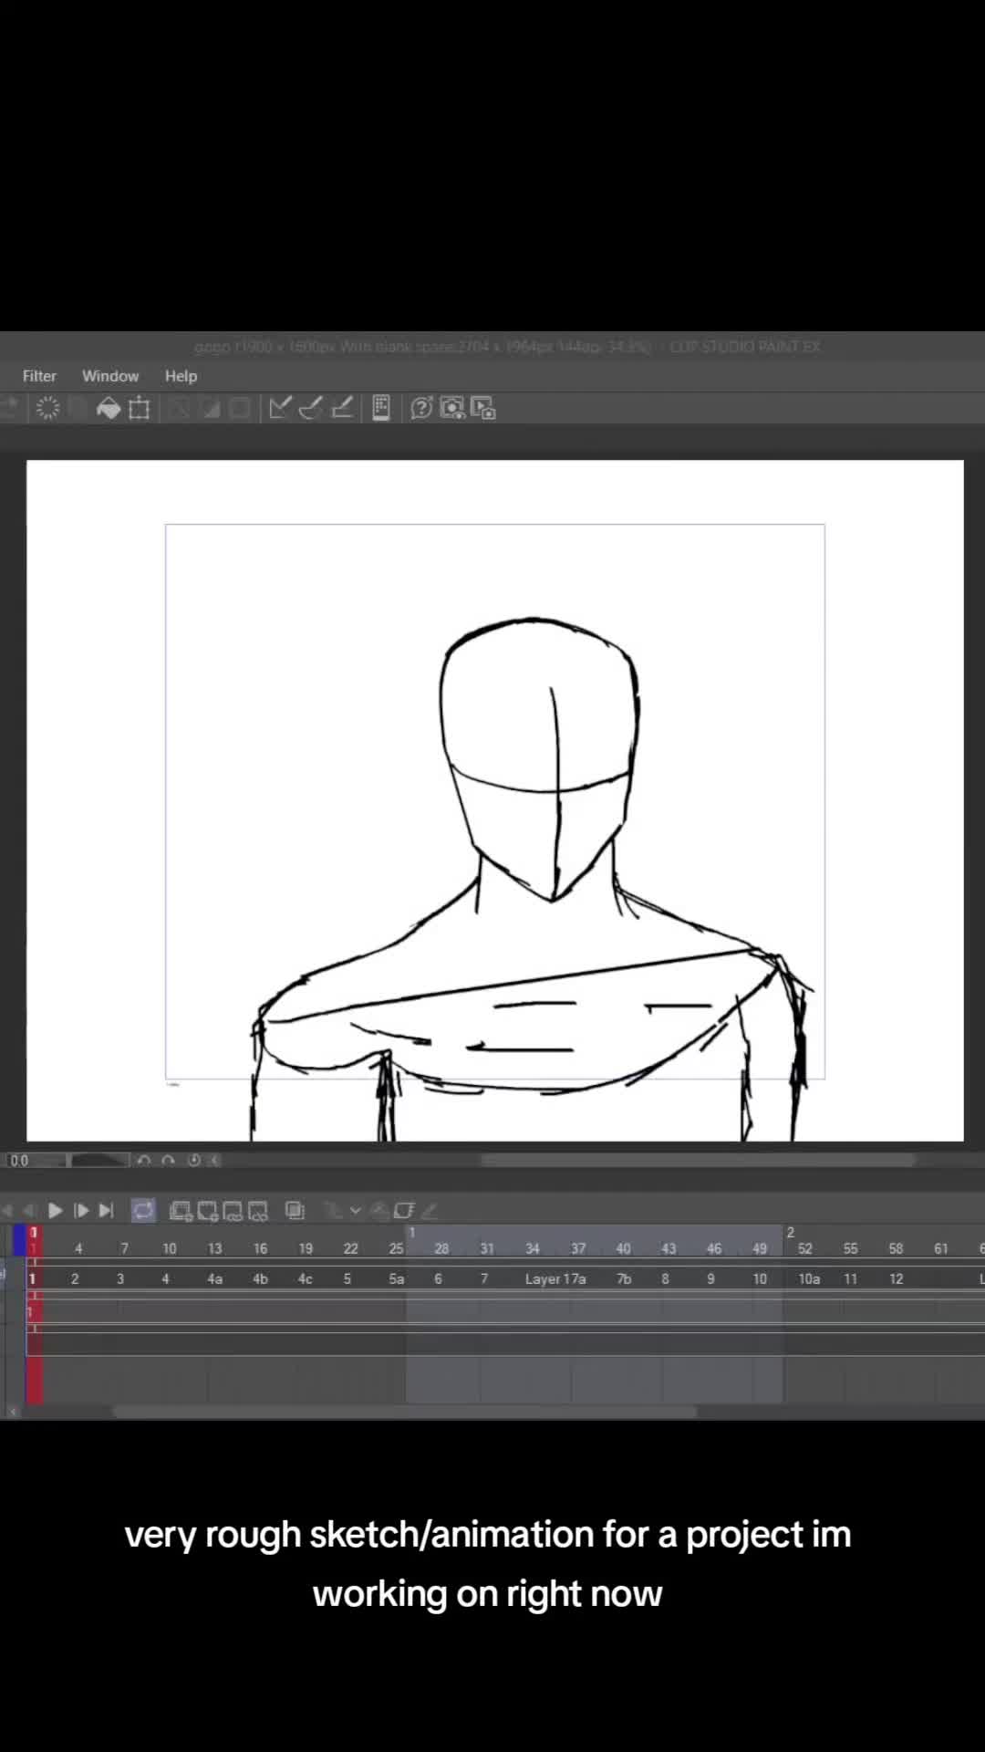Toggle snap to ruler icon
The height and width of the screenshot is (1752, 985).
(280, 408)
